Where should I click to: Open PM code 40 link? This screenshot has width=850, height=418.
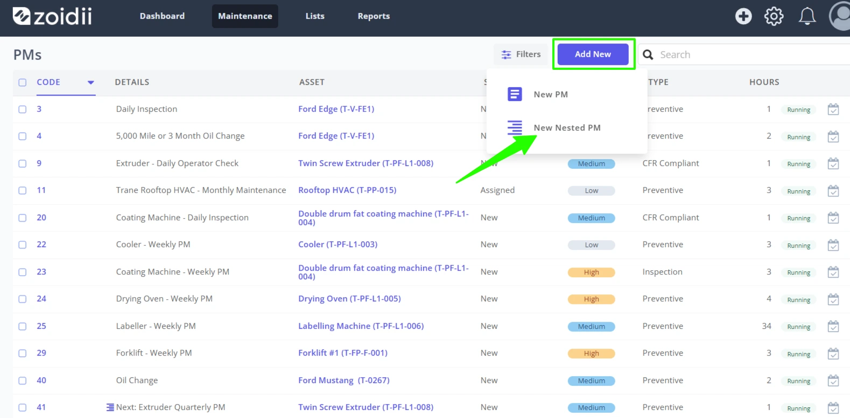click(41, 380)
